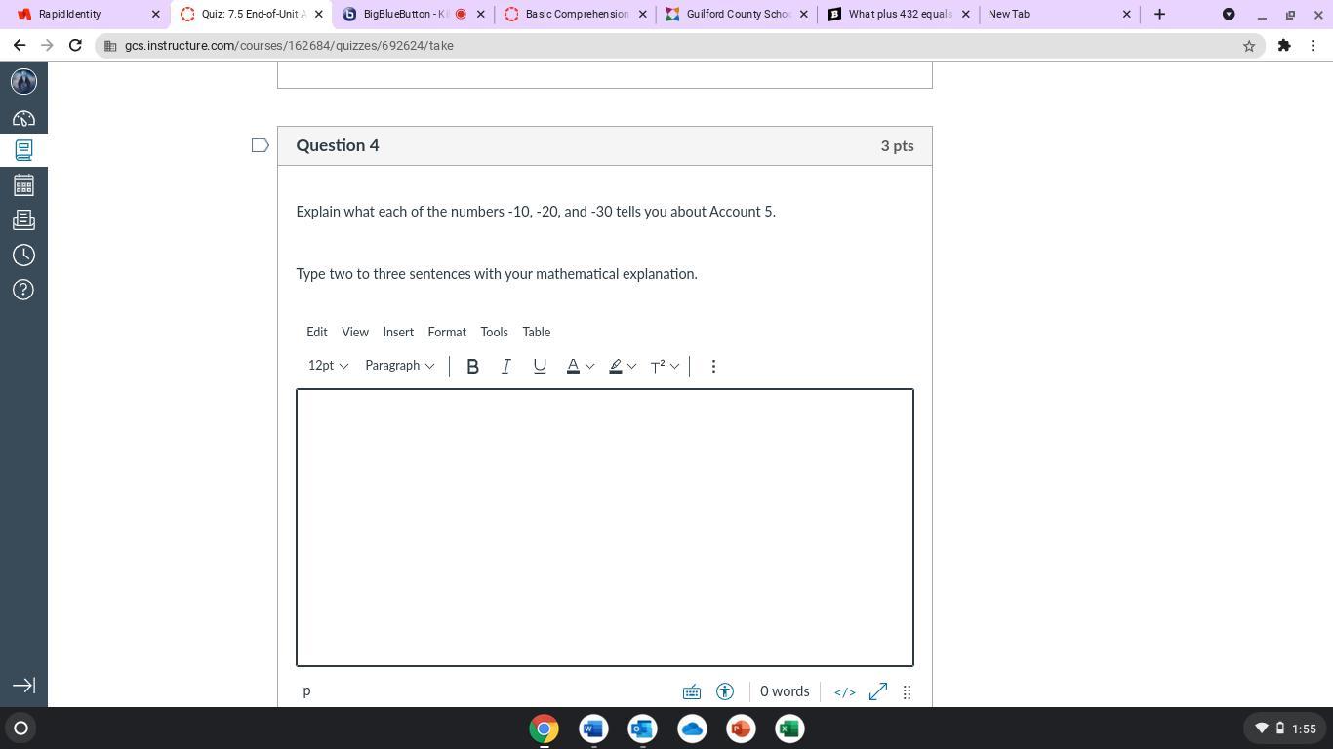Open Excel from the shelf
1333x749 pixels.
click(789, 729)
